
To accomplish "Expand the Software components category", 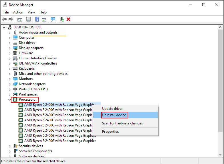I will (x=9, y=151).
